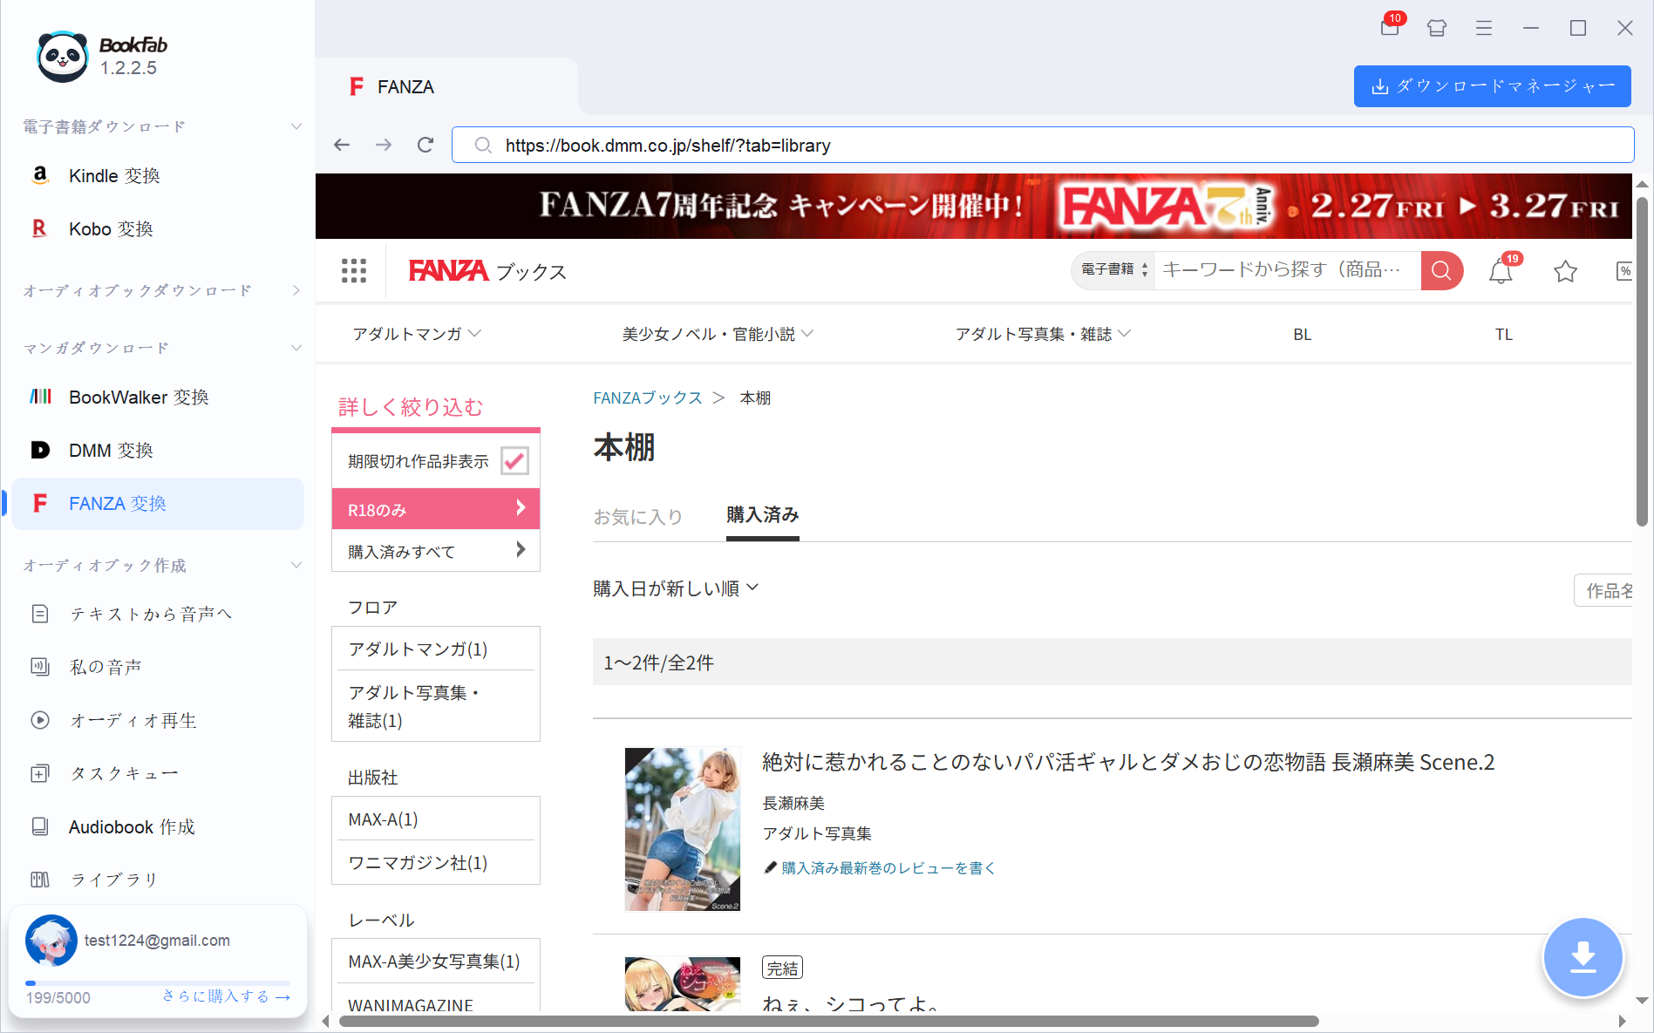
Task: Open the ダウンロードマネージャー
Action: pyautogui.click(x=1491, y=86)
